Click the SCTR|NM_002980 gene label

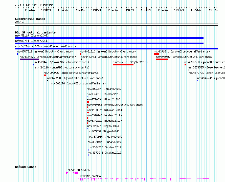[x=90, y=176]
